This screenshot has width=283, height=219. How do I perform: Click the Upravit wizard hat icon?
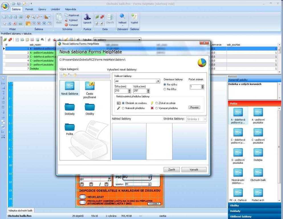tap(87, 17)
